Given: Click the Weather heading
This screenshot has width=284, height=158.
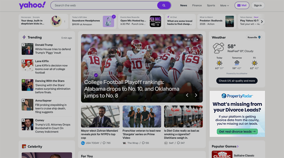Looking at the screenshot, I should 219,38.
